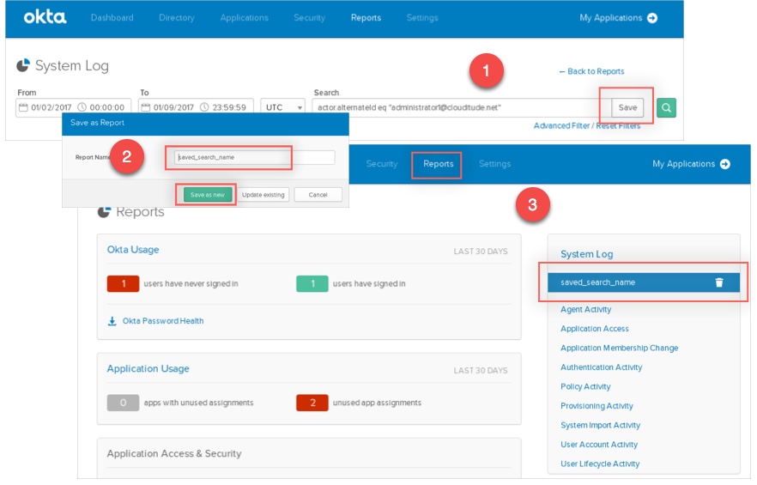Click the To time value 23:59:59
Screen dimensions: 757x485
point(229,107)
